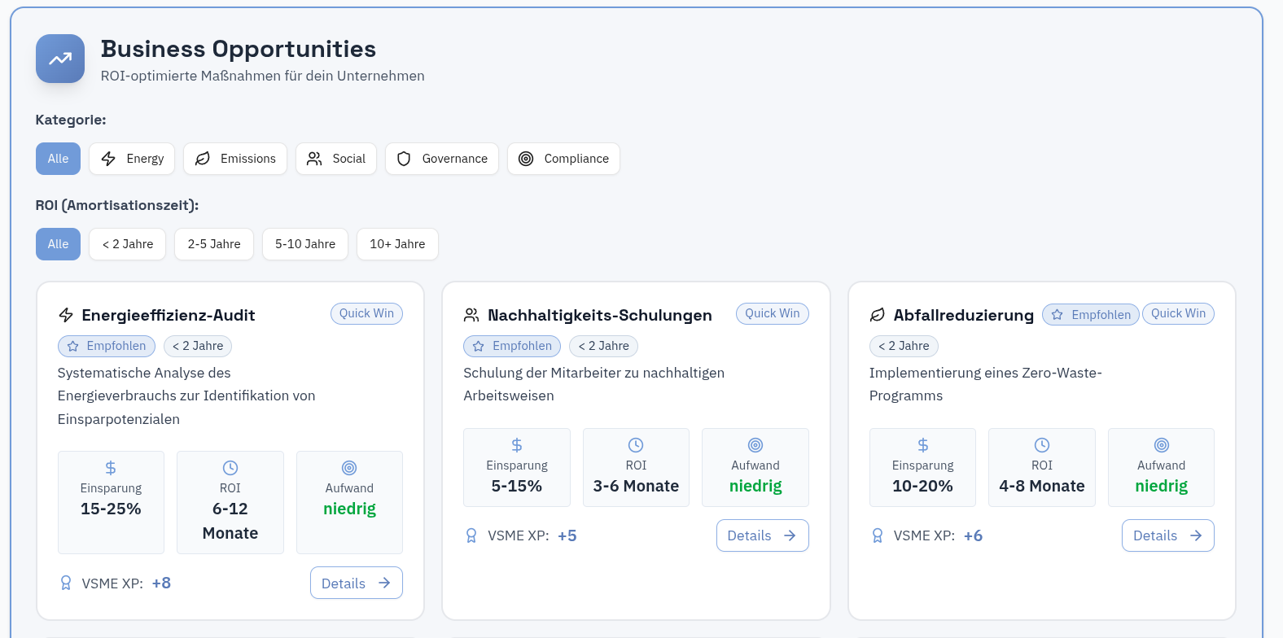
Task: Click star icon in Nachhaltigkeits-Schulungen Empfohlen badge
Action: click(x=479, y=346)
